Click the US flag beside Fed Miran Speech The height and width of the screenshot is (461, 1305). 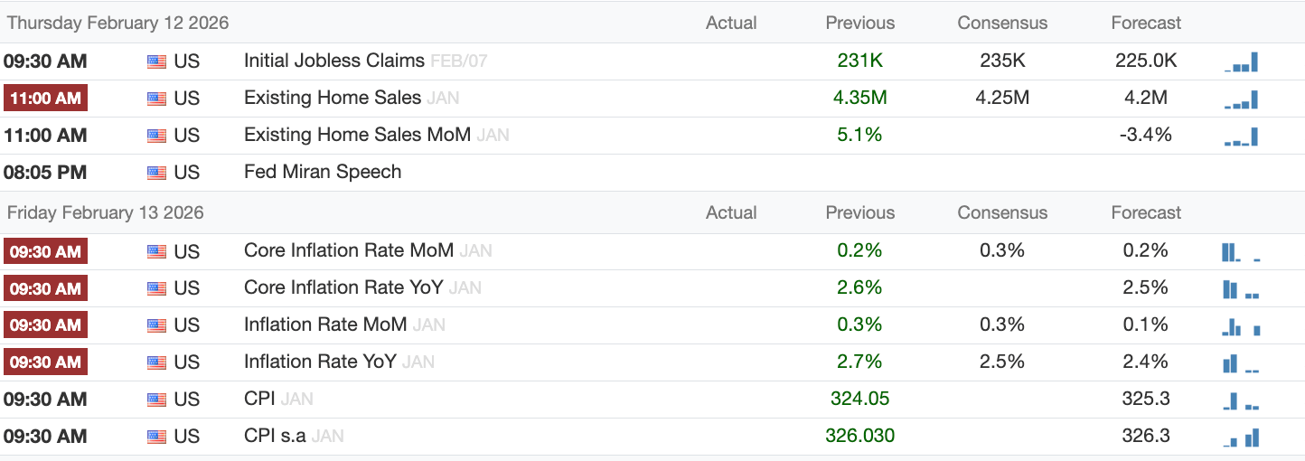point(156,173)
